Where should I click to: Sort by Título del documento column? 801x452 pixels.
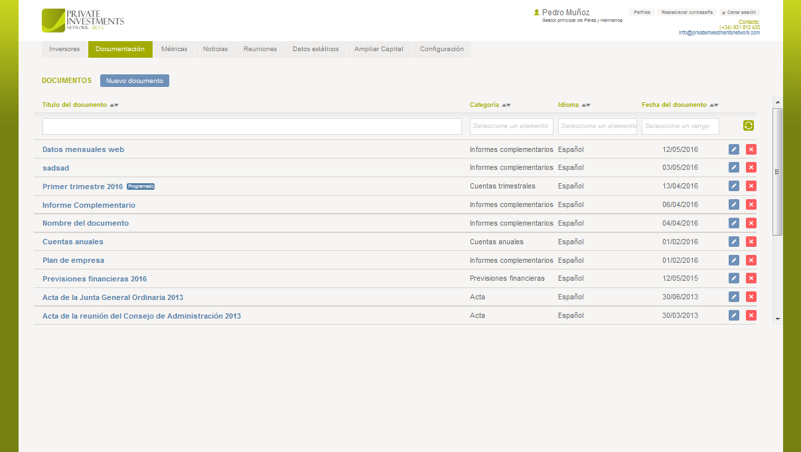(114, 105)
